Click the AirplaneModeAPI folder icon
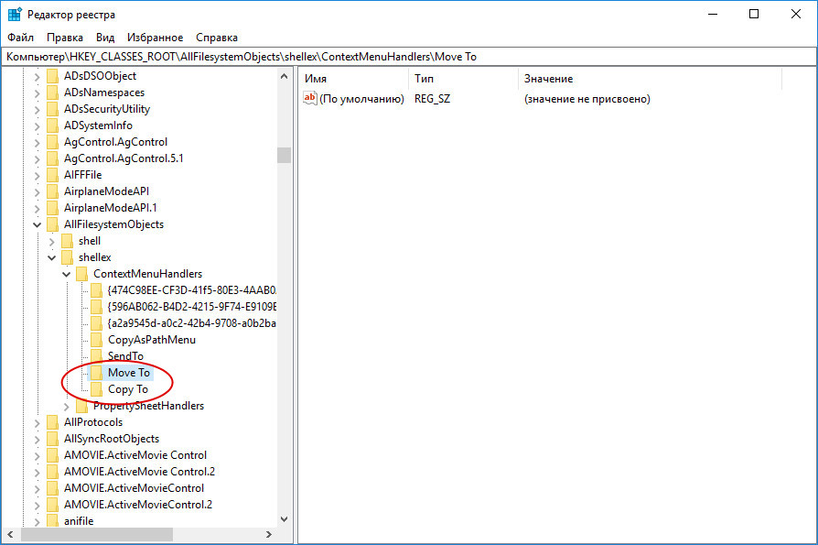The width and height of the screenshot is (818, 545). coord(53,191)
